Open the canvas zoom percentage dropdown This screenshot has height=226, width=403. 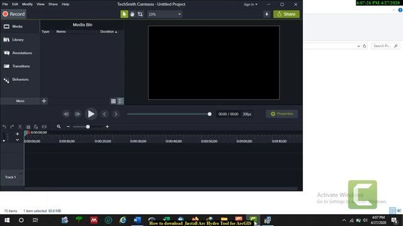[164, 14]
